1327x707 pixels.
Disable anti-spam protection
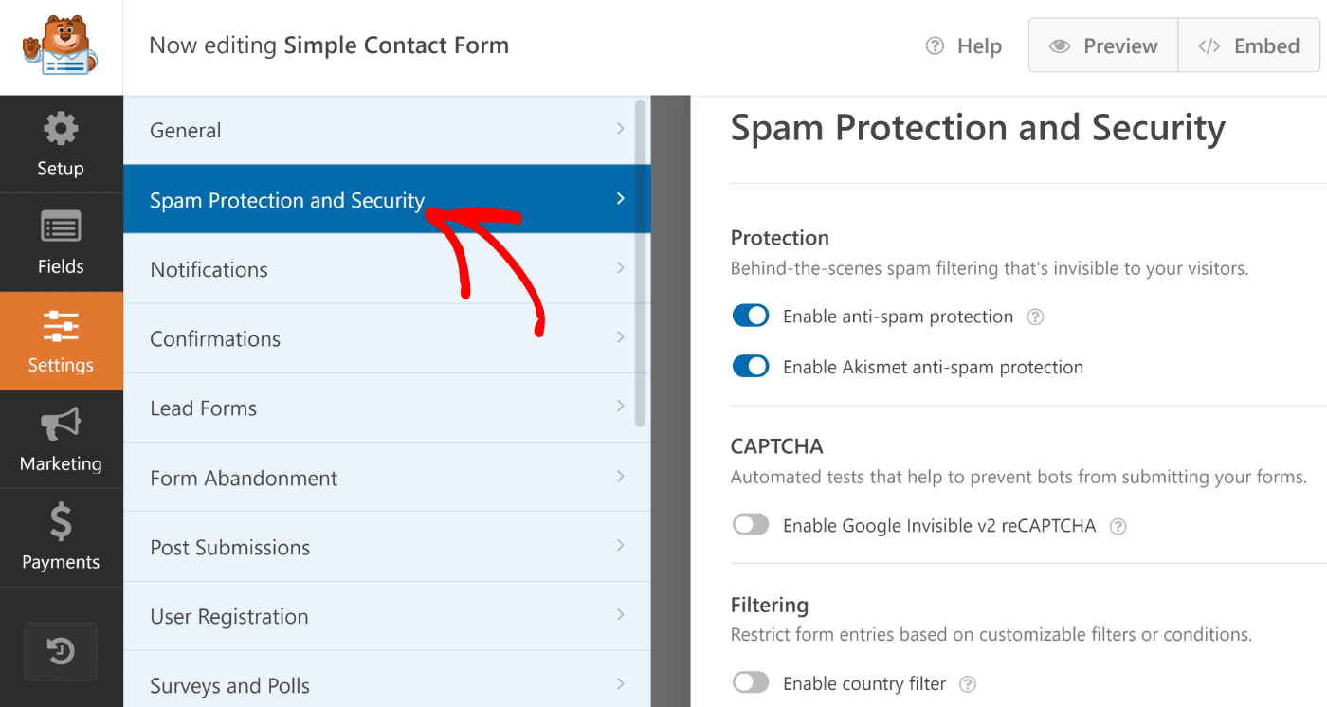(x=751, y=315)
